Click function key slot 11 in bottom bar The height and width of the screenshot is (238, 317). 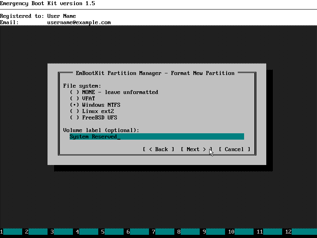point(269,232)
